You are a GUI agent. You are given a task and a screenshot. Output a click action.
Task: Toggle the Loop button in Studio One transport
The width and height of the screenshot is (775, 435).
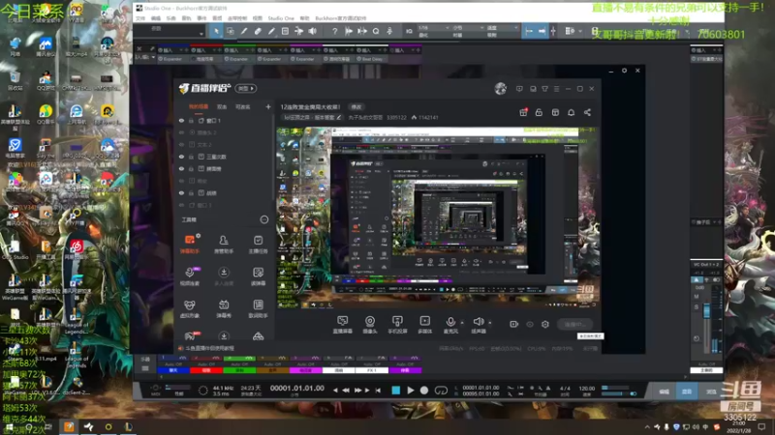441,391
